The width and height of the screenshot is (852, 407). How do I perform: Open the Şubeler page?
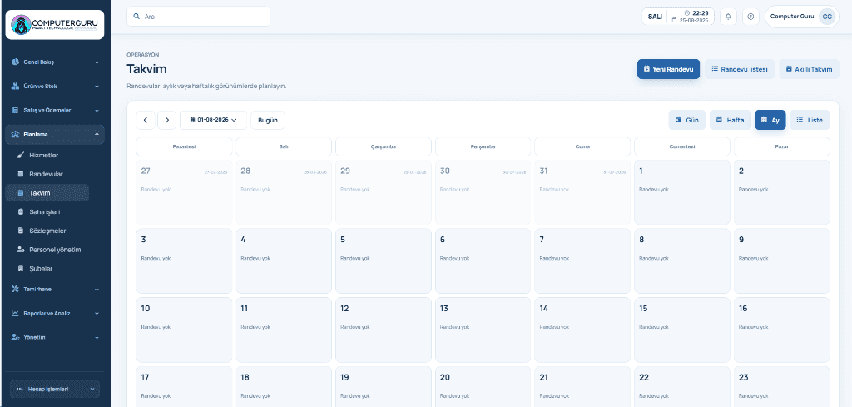pos(47,269)
